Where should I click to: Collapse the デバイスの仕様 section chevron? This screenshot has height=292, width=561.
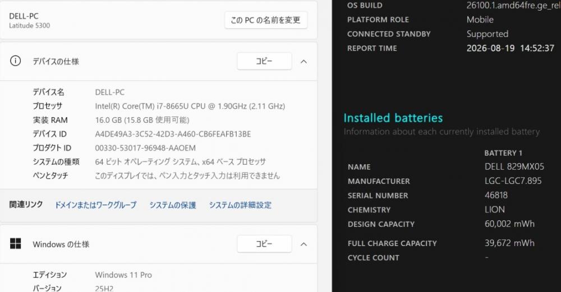pos(304,62)
